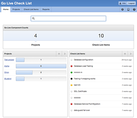
Task: Click the Orion progress bar showing 2
Action: tap(41, 73)
